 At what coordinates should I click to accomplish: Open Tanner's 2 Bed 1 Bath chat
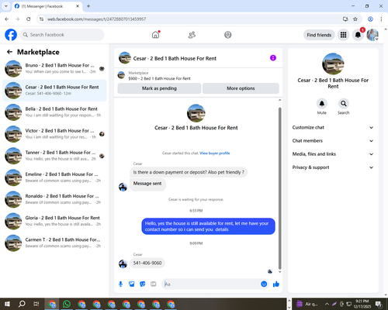point(54,156)
